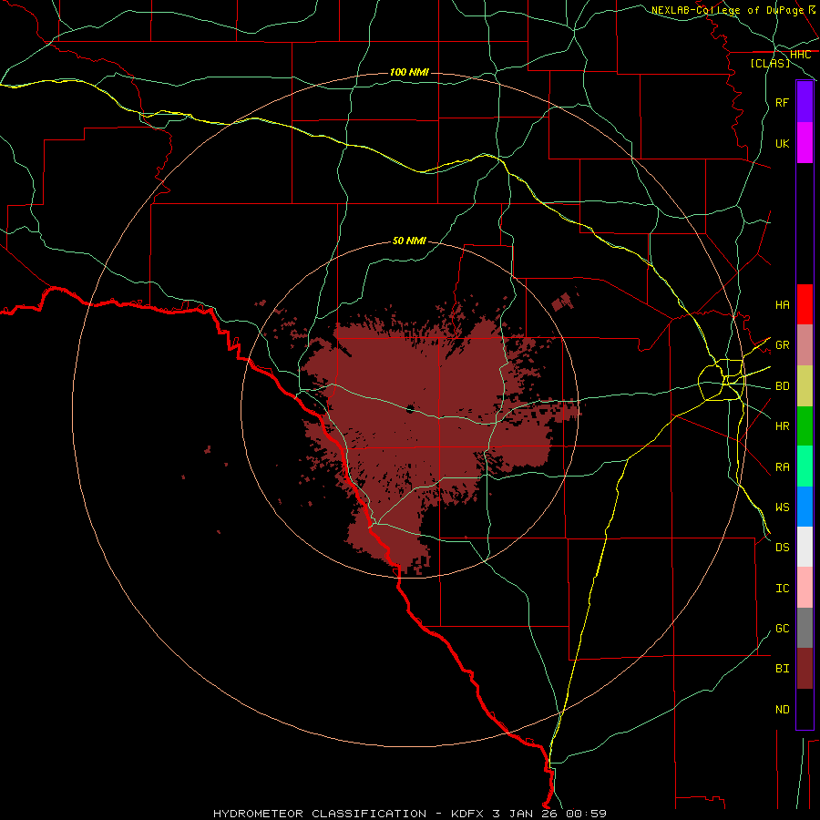
Task: Click the HYDROMETEOR CLASSIFICATION caption text
Action: (320, 814)
